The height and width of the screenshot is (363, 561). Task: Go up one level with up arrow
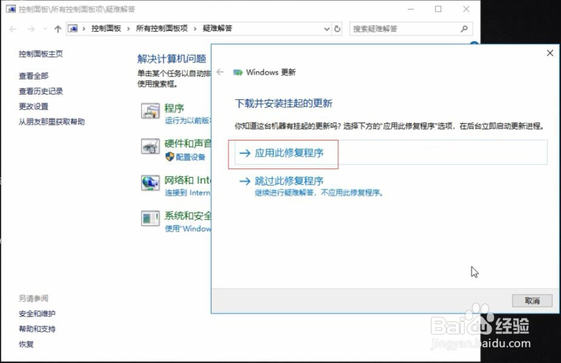[x=58, y=29]
